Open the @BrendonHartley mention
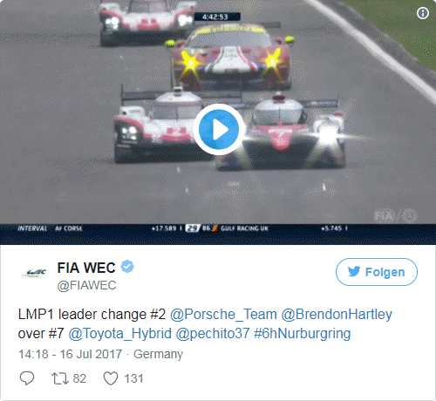The image size is (436, 401). tap(337, 315)
